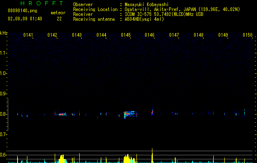Click the vertical meteor echo at 0146

click(152, 112)
